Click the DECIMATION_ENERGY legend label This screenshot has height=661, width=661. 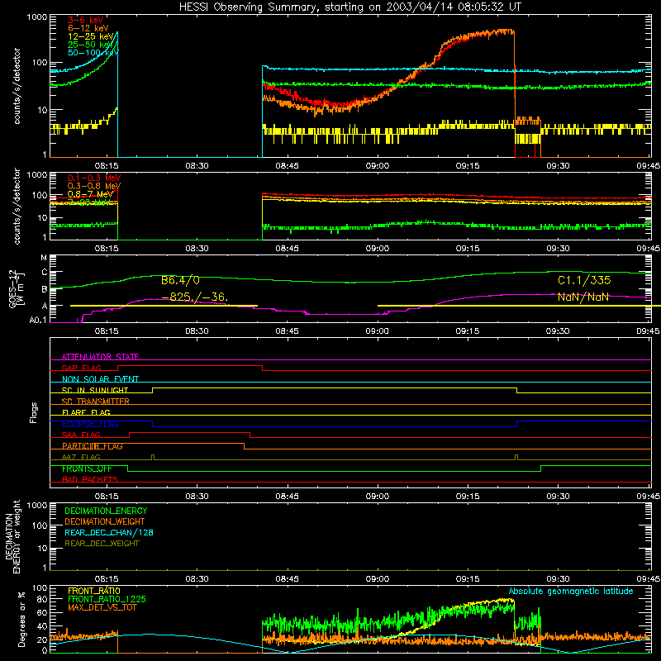pos(106,511)
